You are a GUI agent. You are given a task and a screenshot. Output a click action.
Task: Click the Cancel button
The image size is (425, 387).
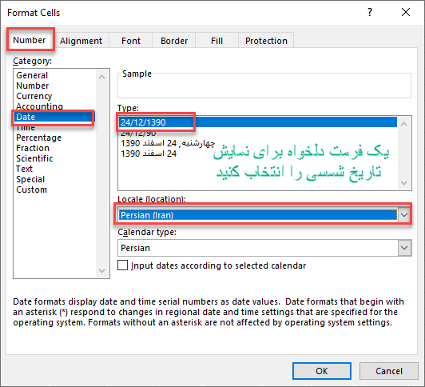pos(389,371)
